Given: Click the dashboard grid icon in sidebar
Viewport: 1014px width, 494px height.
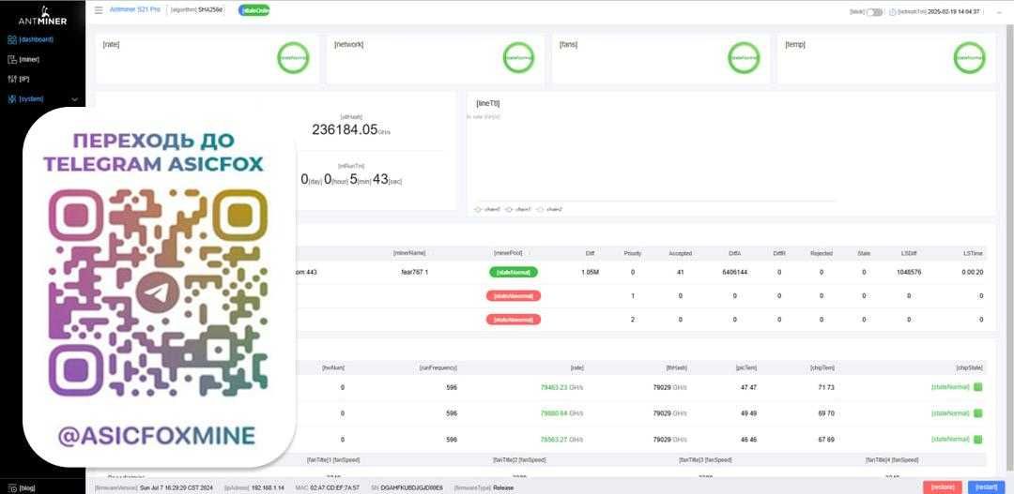Looking at the screenshot, I should (x=11, y=39).
